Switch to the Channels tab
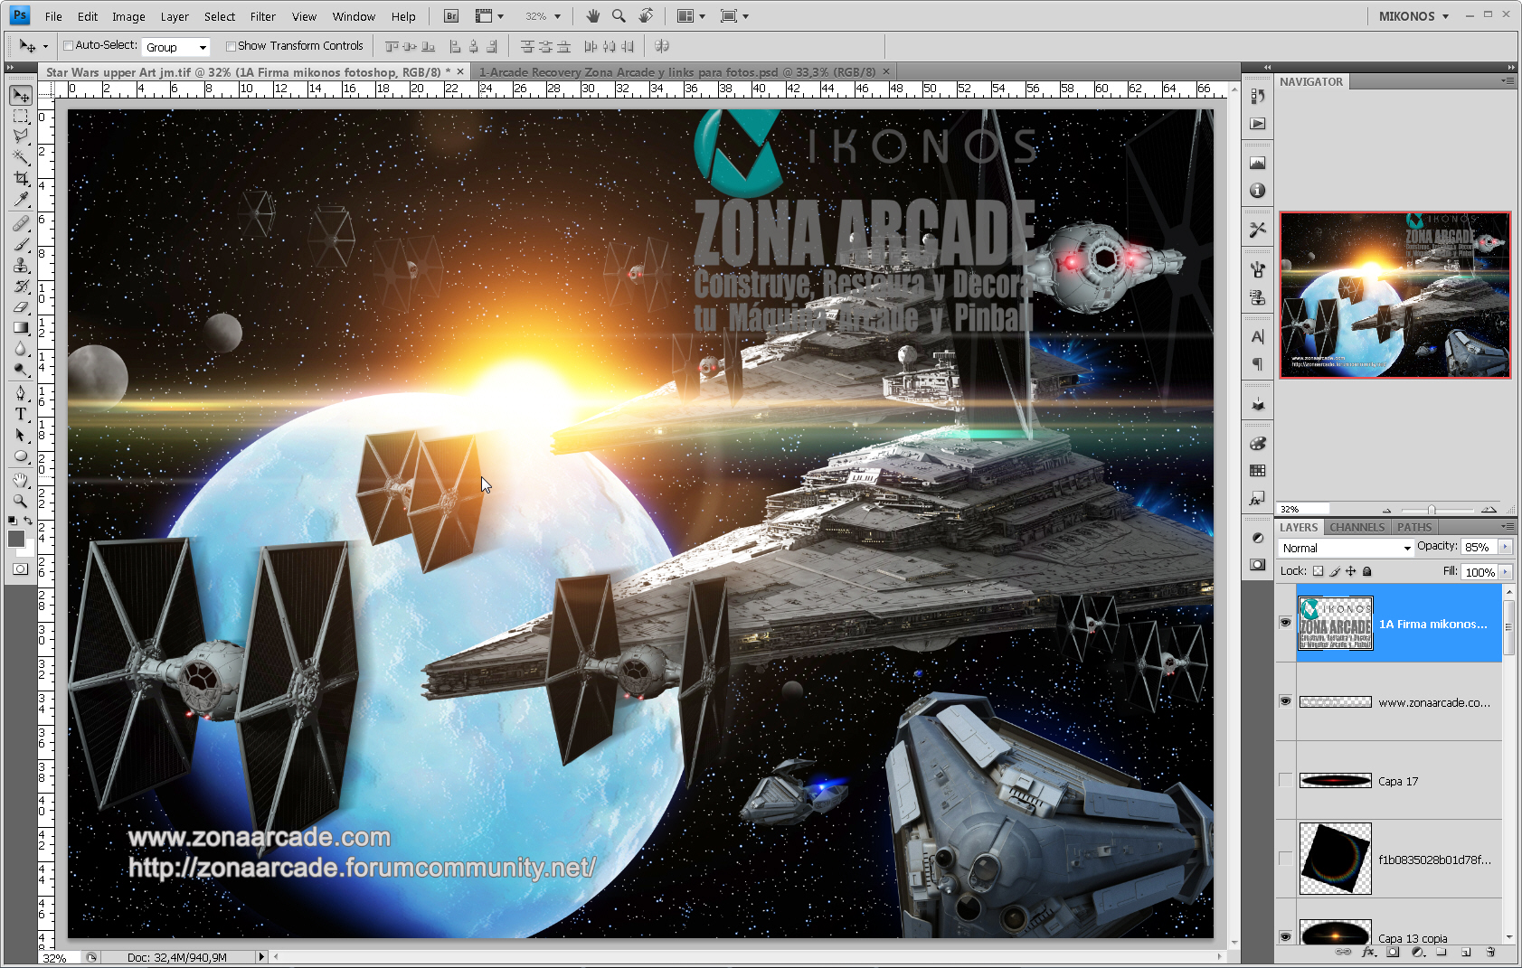Screen dimensions: 1522x968 pos(1357,527)
